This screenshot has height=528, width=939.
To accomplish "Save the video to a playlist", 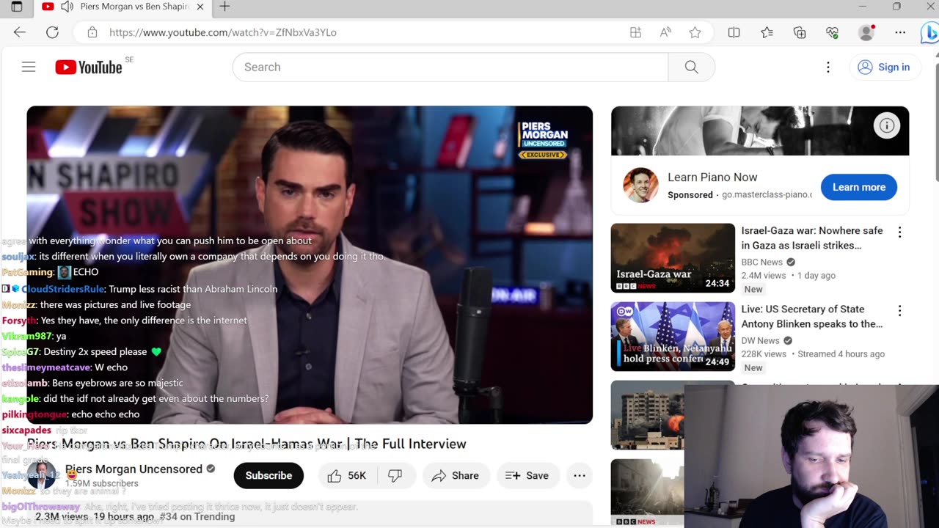I will 527,475.
